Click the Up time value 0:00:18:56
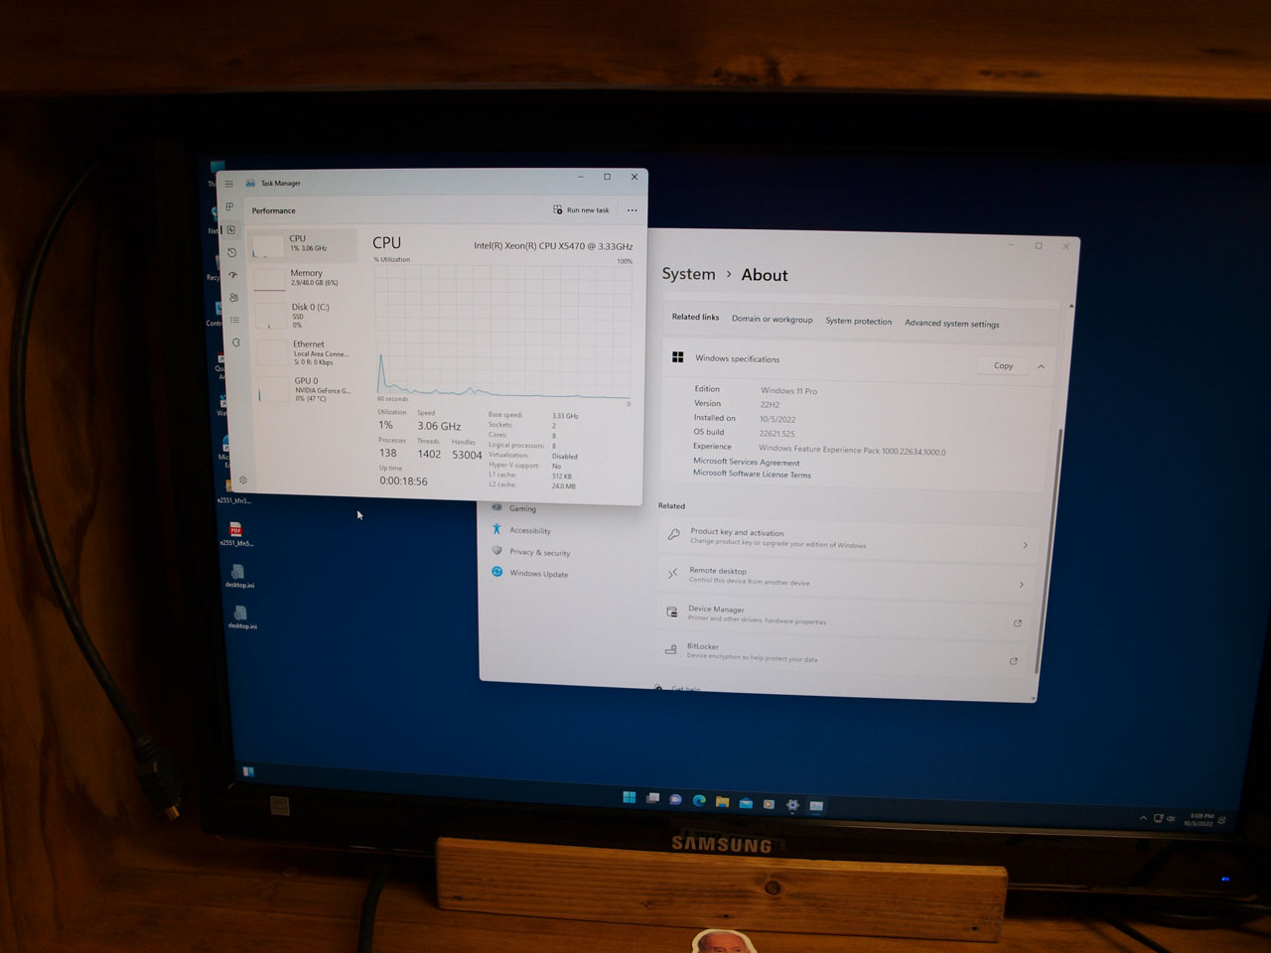 click(403, 481)
